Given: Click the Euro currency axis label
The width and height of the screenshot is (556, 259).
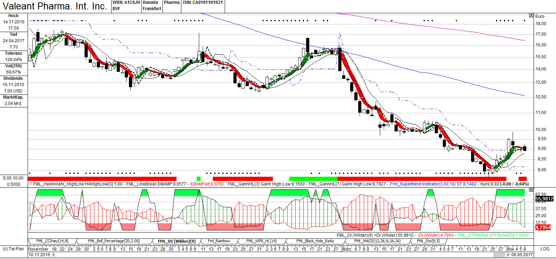Looking at the screenshot, I should tap(540, 16).
